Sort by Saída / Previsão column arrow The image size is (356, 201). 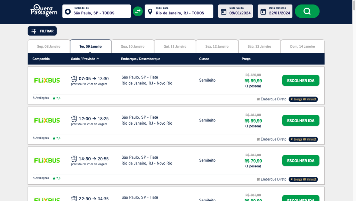click(x=98, y=59)
